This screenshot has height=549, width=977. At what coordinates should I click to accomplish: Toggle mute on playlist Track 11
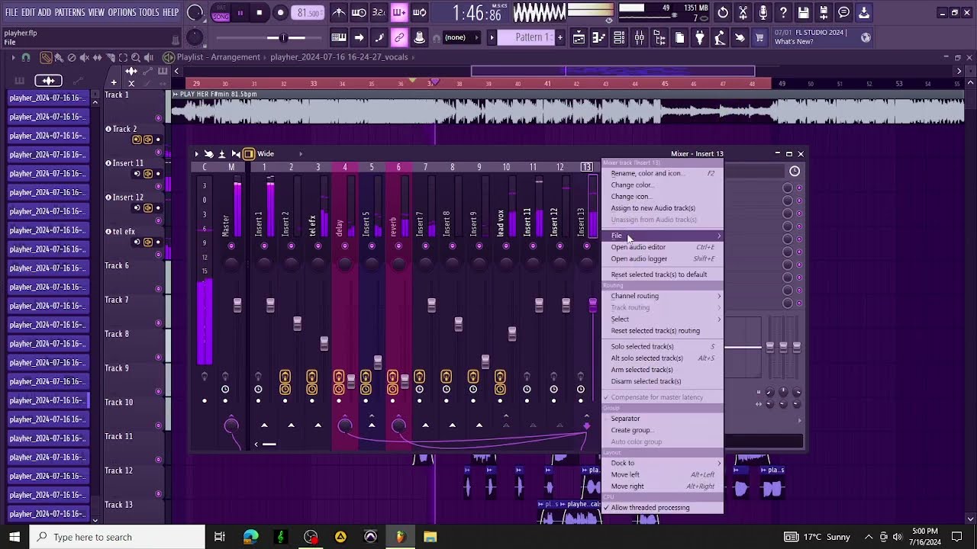pos(159,460)
